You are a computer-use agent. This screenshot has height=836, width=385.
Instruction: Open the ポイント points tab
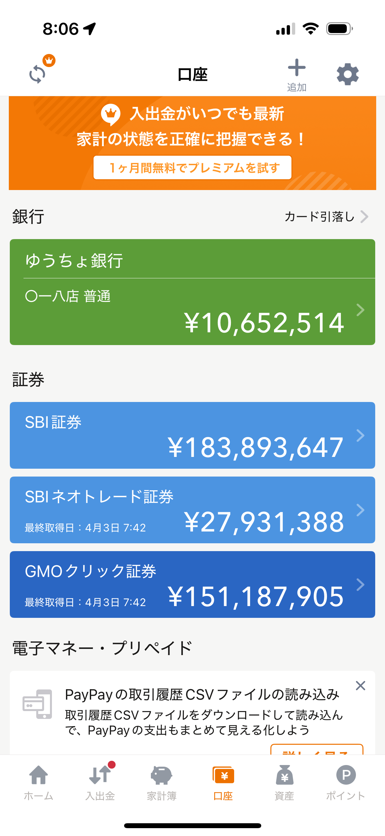(x=346, y=782)
